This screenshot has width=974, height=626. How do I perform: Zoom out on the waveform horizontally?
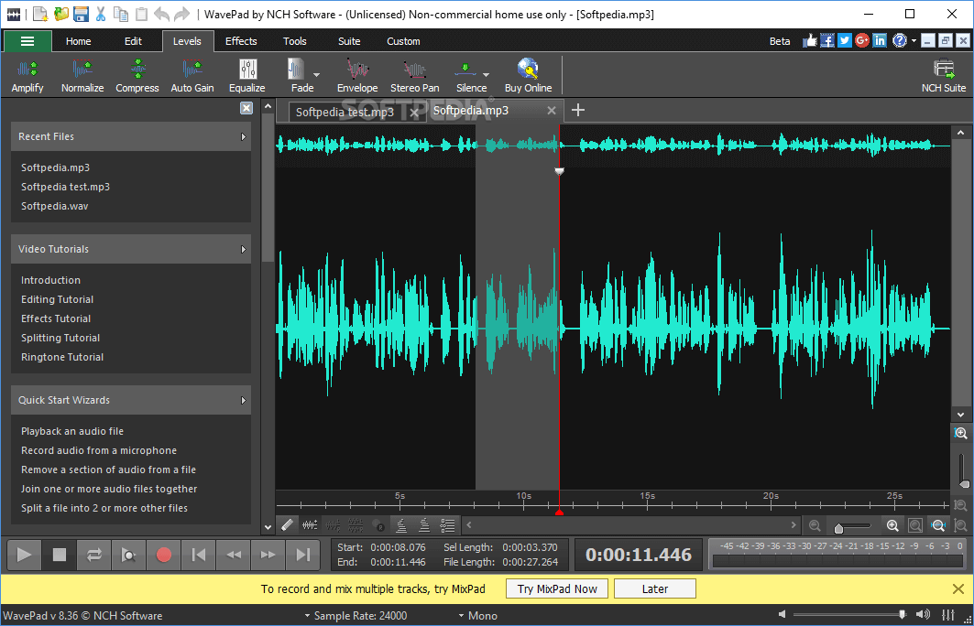coord(815,526)
